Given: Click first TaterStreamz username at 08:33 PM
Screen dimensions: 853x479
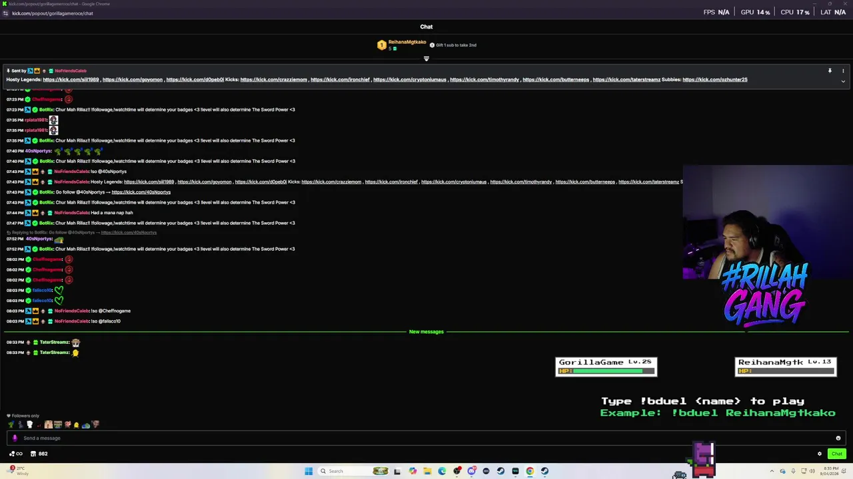Looking at the screenshot, I should pos(55,342).
